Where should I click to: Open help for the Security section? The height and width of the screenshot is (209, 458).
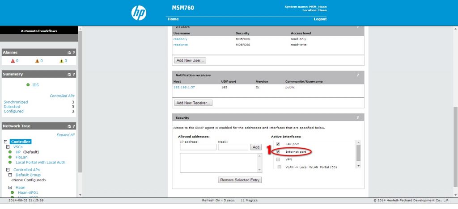click(357, 117)
